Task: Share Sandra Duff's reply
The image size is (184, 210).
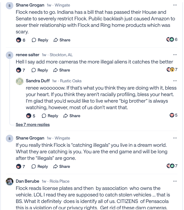Action: click(72, 116)
